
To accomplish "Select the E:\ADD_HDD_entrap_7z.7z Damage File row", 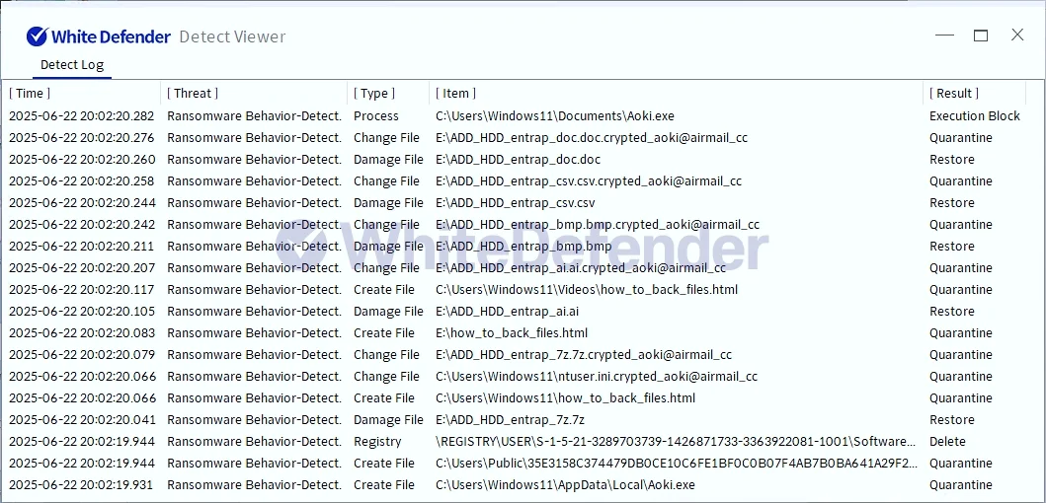I will click(513, 420).
